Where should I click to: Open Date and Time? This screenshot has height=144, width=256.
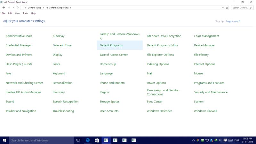(x=62, y=45)
